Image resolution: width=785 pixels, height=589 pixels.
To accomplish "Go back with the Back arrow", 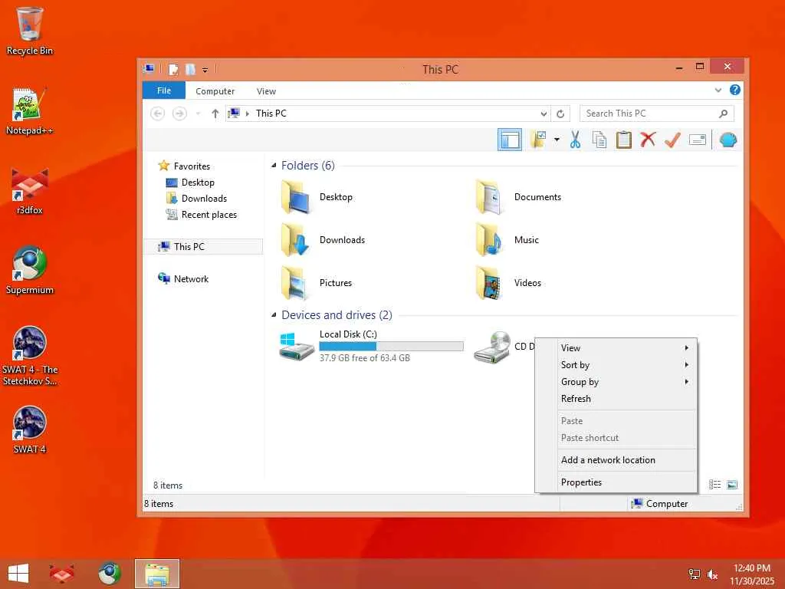I will [158, 114].
